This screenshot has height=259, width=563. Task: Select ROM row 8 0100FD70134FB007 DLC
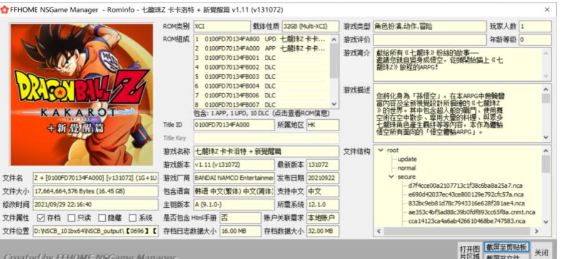pyautogui.click(x=261, y=105)
